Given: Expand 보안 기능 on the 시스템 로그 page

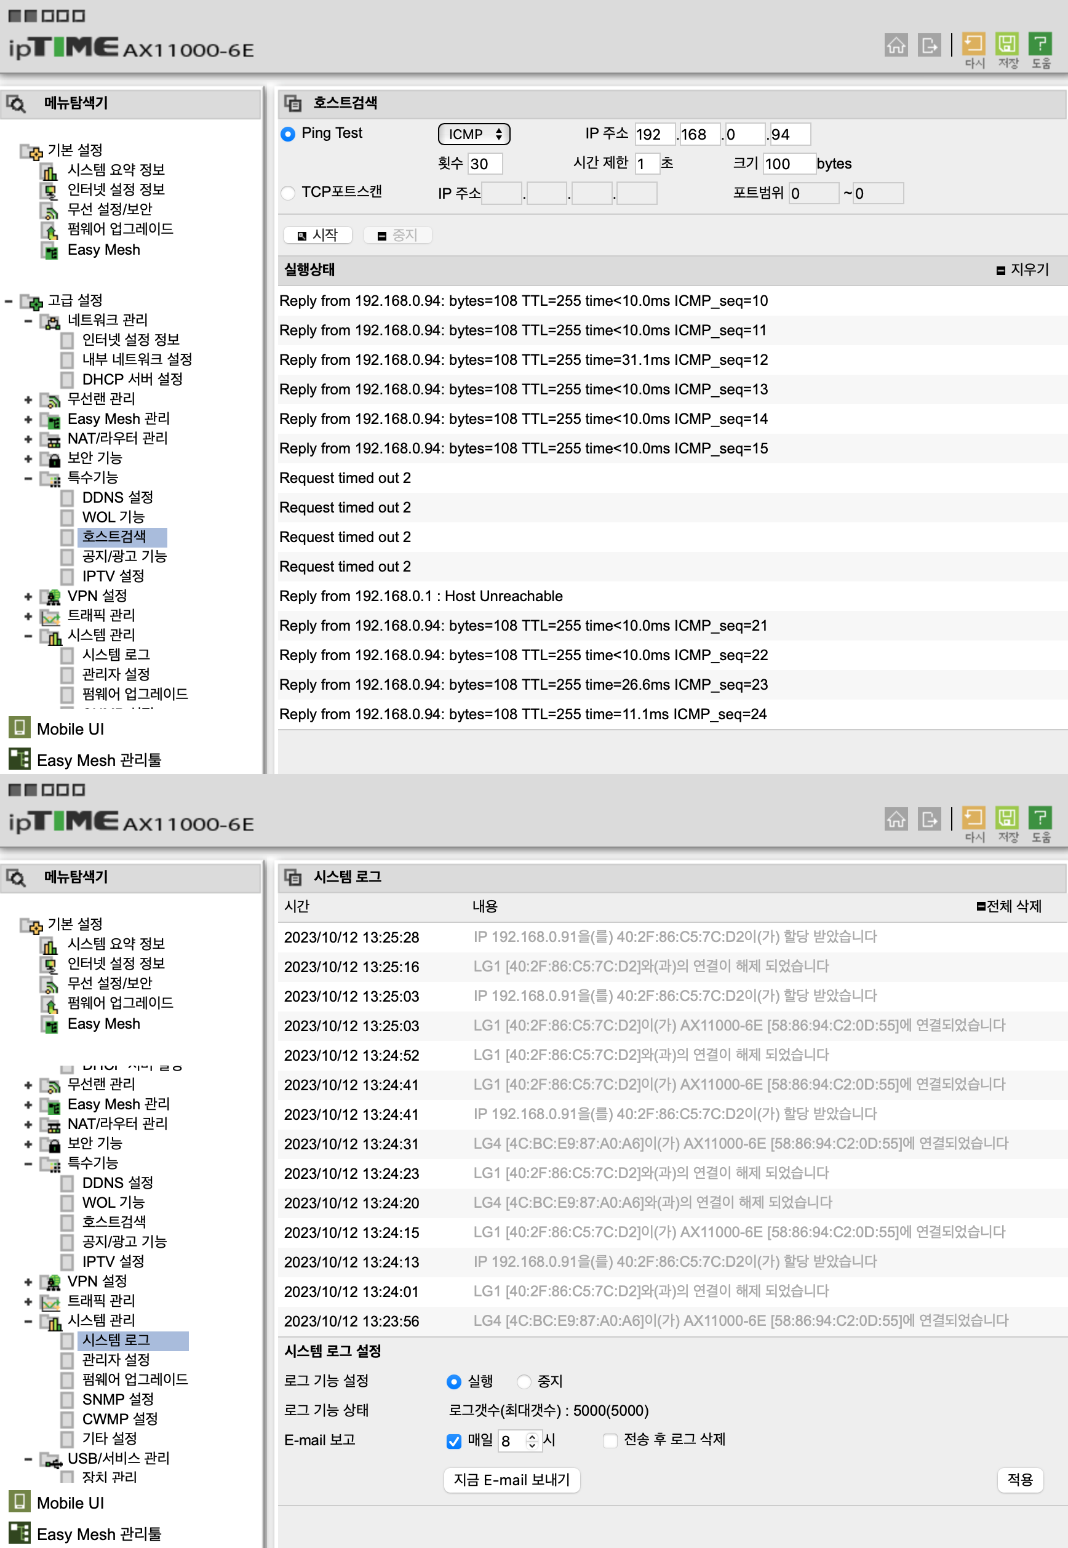Looking at the screenshot, I should 28,1144.
